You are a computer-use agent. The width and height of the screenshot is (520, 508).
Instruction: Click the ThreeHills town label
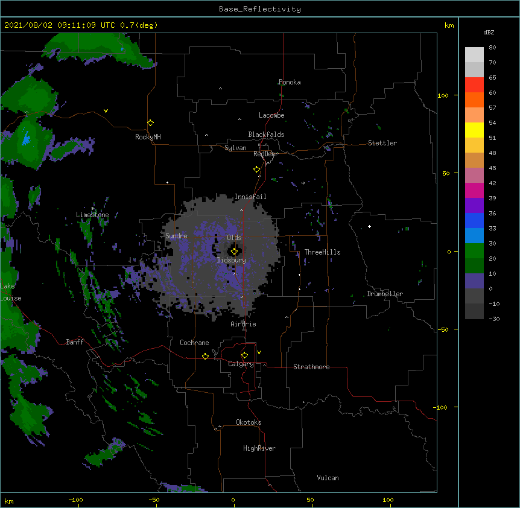click(x=322, y=252)
